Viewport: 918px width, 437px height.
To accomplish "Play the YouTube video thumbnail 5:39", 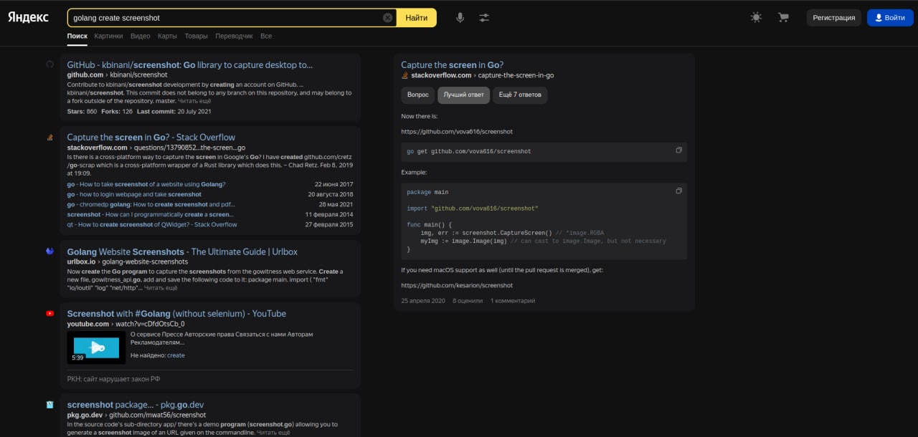I will tap(96, 347).
